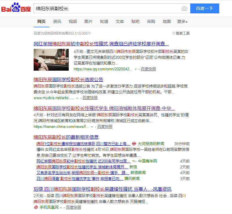Click 手机凤凰网 source text
Viewport: 232px width, 214px height.
point(49,207)
